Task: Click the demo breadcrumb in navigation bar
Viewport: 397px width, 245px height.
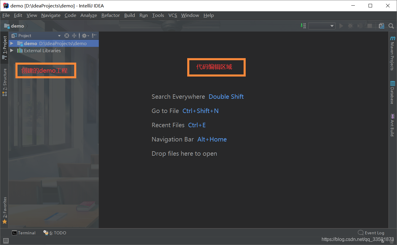Action: 14,26
